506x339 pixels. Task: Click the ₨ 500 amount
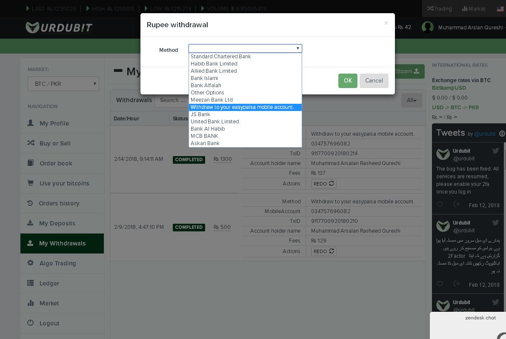pyautogui.click(x=222, y=227)
